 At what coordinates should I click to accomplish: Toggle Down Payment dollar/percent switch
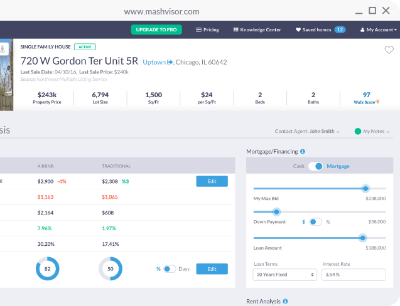click(316, 222)
